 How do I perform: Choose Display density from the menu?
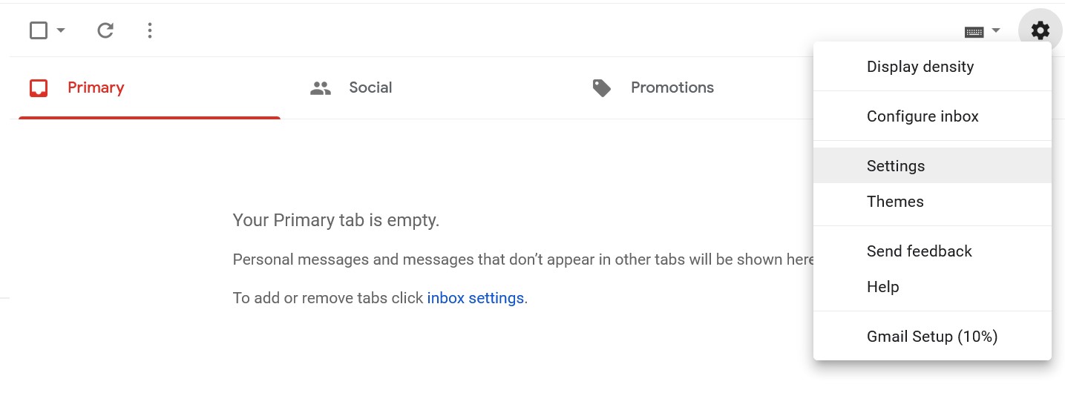932,67
